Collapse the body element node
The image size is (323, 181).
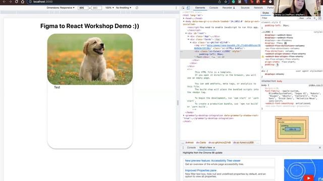184,21
